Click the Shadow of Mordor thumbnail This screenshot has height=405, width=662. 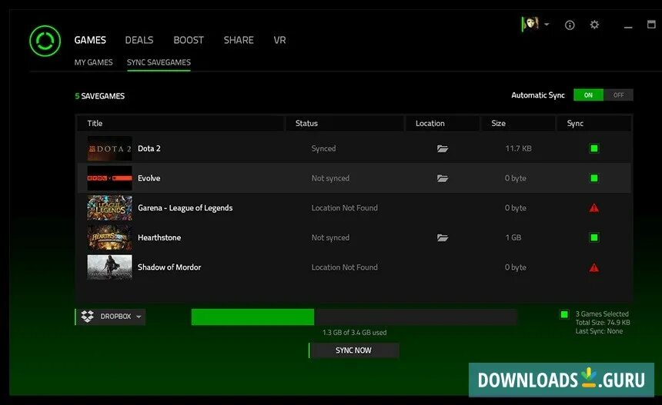tap(110, 267)
